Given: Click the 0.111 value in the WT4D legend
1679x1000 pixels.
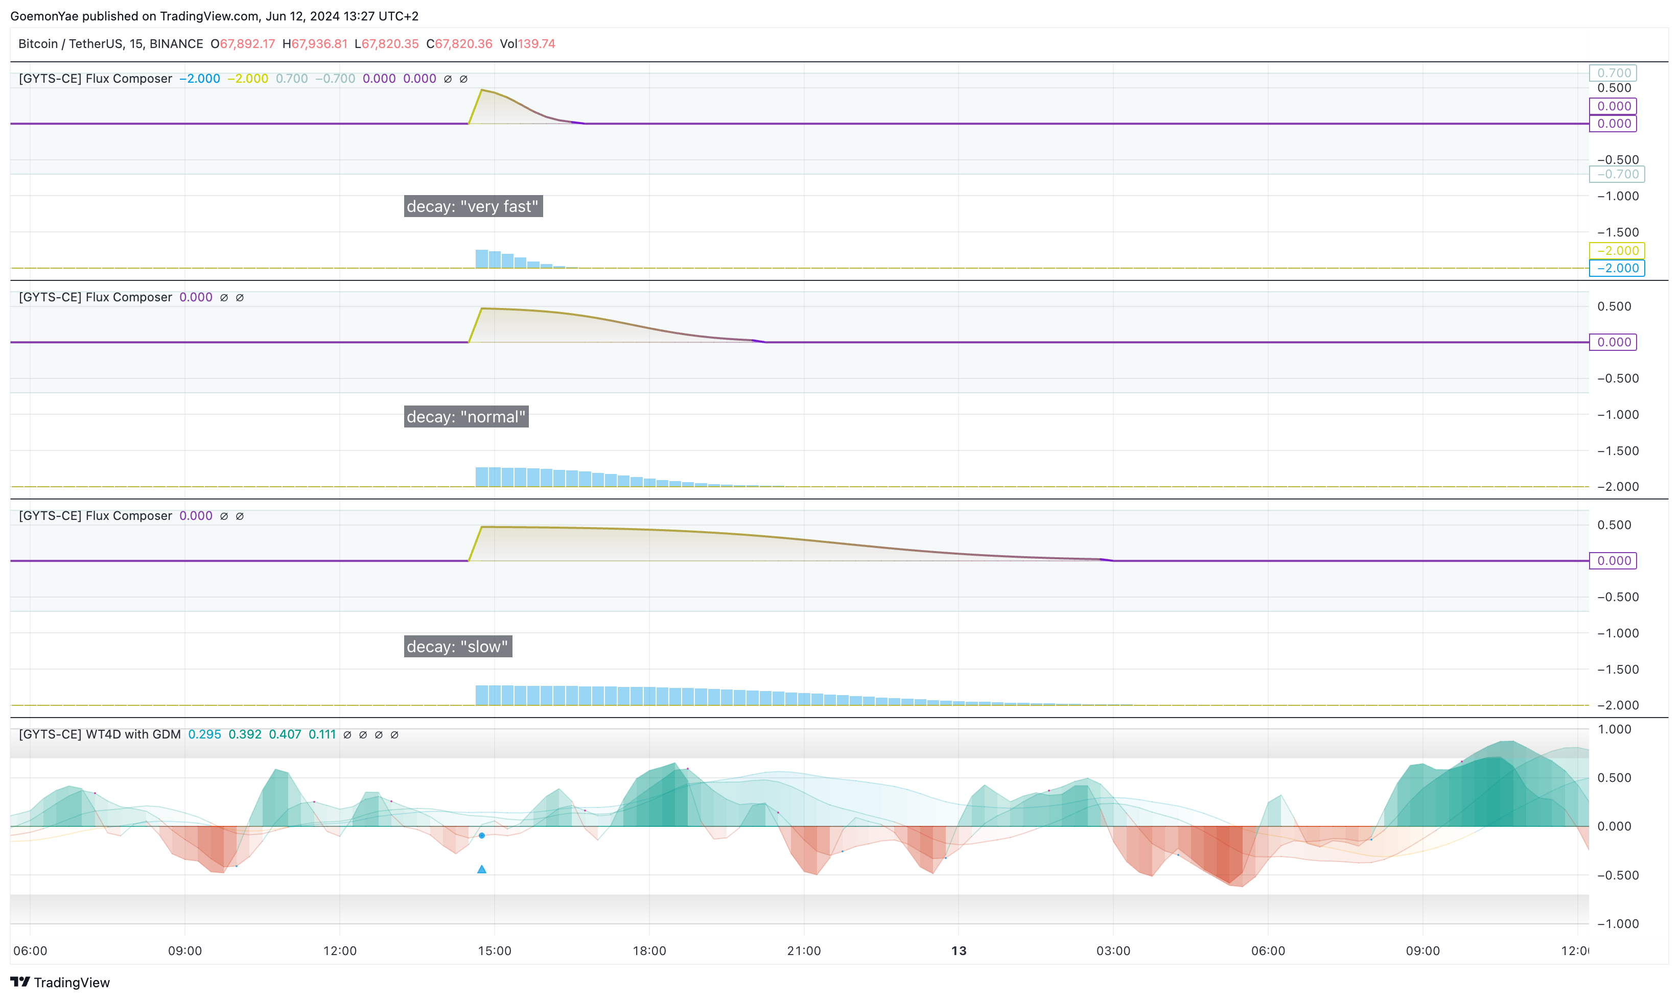Looking at the screenshot, I should 322,734.
